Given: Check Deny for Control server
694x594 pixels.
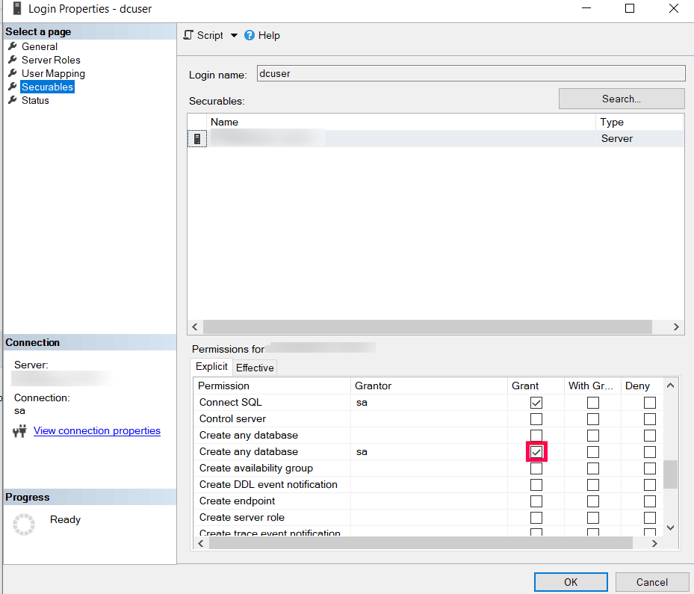Looking at the screenshot, I should pos(650,419).
